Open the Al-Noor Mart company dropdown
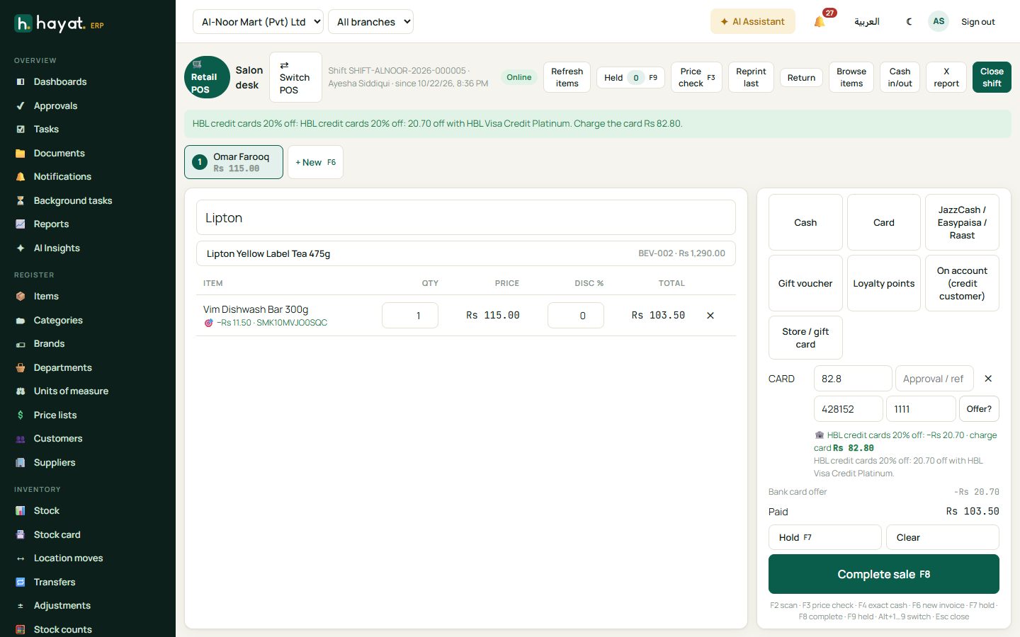 (x=258, y=22)
